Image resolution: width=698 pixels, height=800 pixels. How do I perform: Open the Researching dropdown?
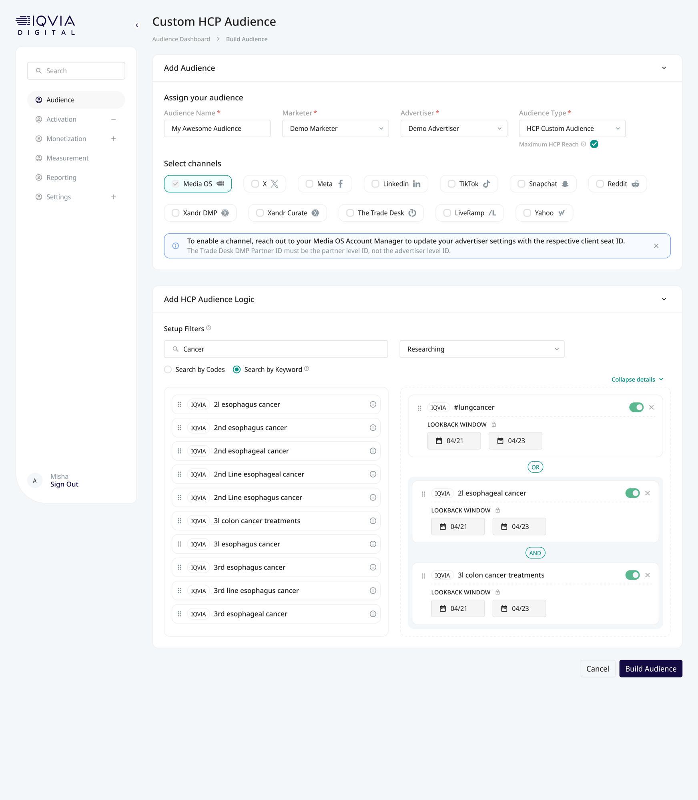(x=482, y=349)
